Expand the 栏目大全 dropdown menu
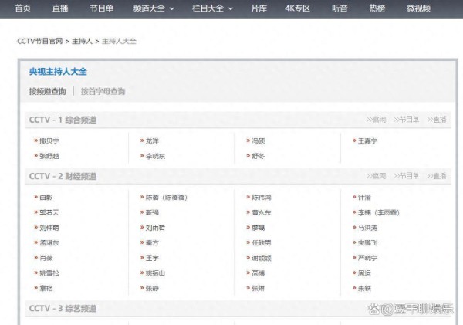The image size is (463, 325). pos(213,8)
